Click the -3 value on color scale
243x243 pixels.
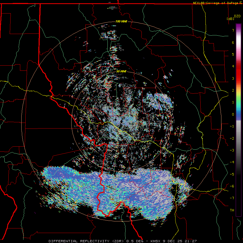[232, 150]
